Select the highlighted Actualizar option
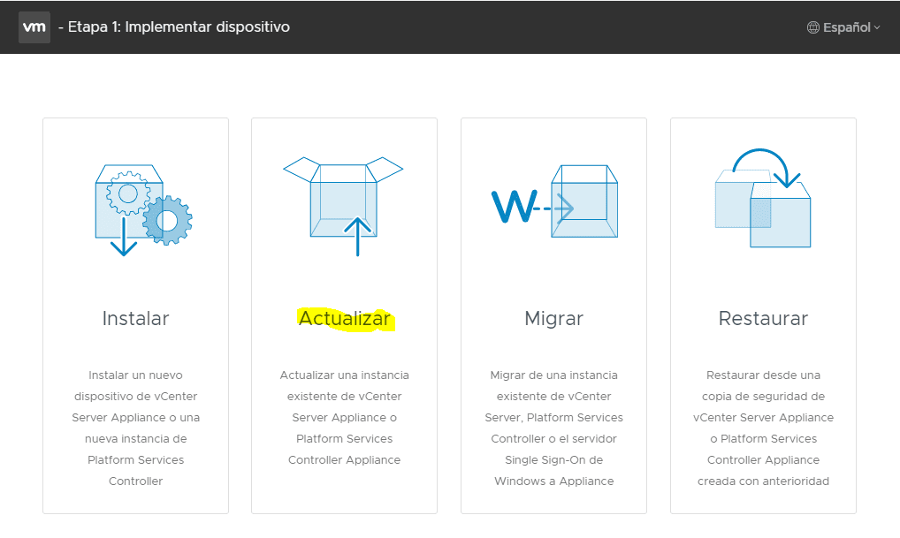 click(x=344, y=318)
